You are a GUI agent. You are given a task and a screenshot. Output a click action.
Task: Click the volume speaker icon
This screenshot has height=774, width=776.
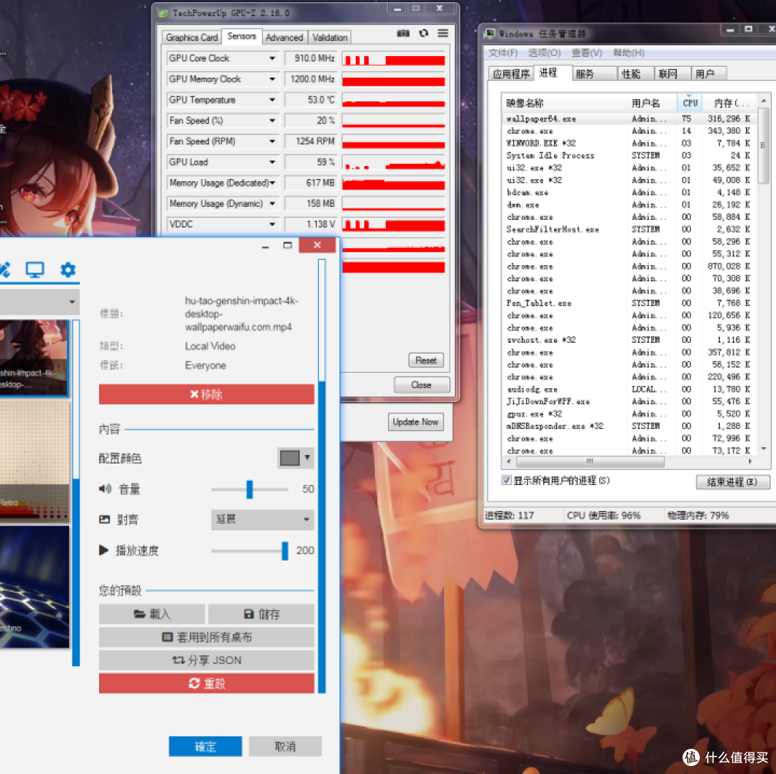105,489
